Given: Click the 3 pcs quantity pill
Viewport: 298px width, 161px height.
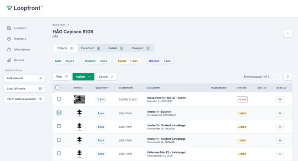Looking at the screenshot, I should pos(101,99).
